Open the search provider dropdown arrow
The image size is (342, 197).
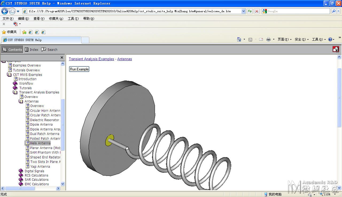339,11
